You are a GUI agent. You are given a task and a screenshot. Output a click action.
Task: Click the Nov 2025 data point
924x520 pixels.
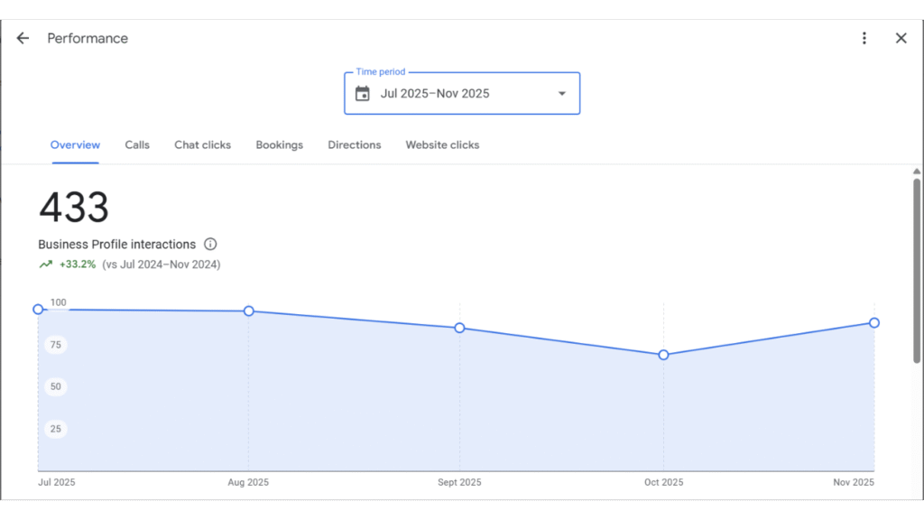874,323
